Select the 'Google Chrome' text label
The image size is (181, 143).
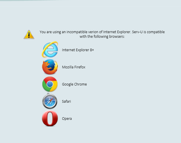[74, 84]
